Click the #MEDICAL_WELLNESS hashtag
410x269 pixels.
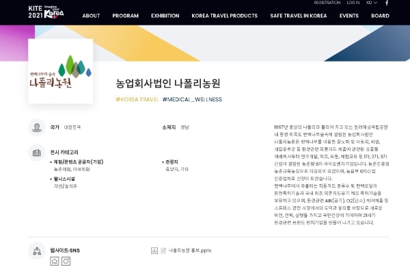[x=192, y=99]
